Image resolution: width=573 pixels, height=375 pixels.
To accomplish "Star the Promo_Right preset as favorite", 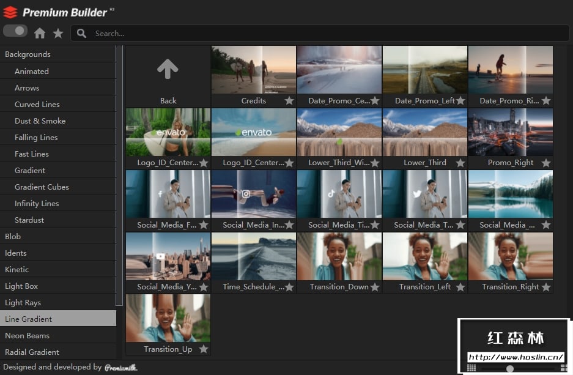I will [546, 163].
